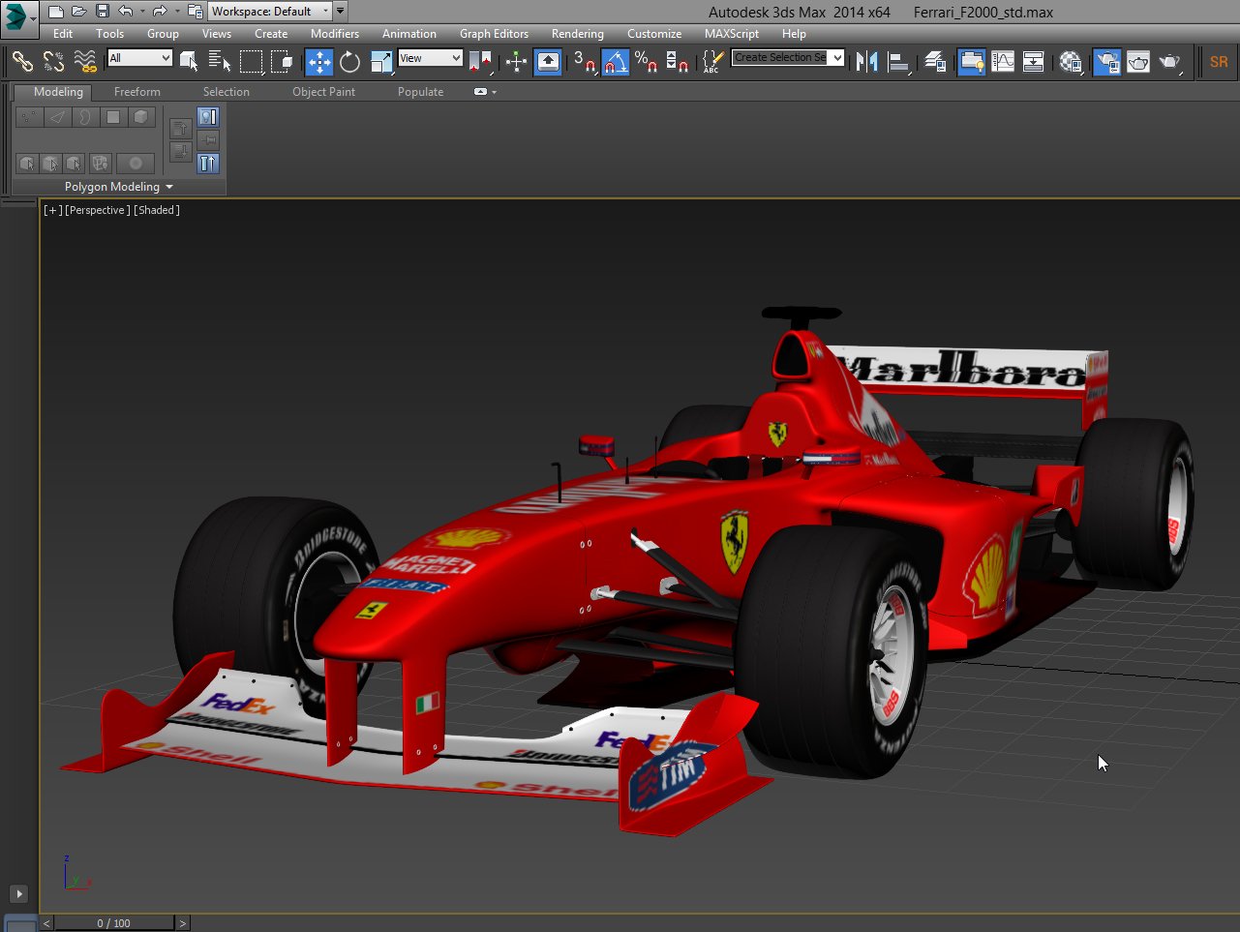Image resolution: width=1240 pixels, height=932 pixels.
Task: Open the All selection filter dropdown
Action: click(138, 58)
